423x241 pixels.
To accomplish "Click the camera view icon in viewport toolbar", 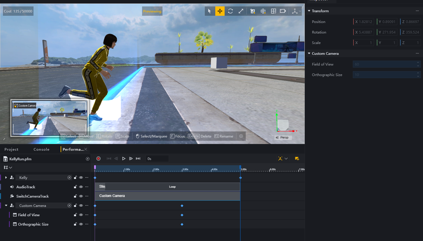I will tap(283, 11).
